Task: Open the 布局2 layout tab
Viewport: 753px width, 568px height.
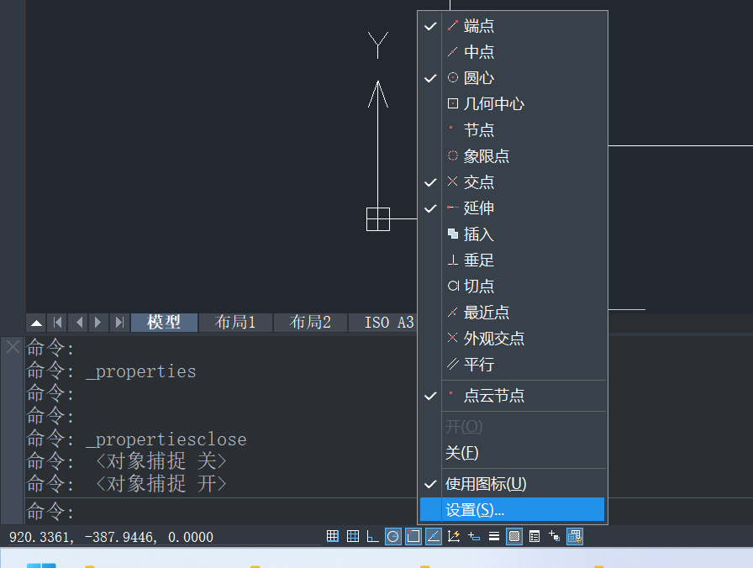Action: (x=310, y=323)
